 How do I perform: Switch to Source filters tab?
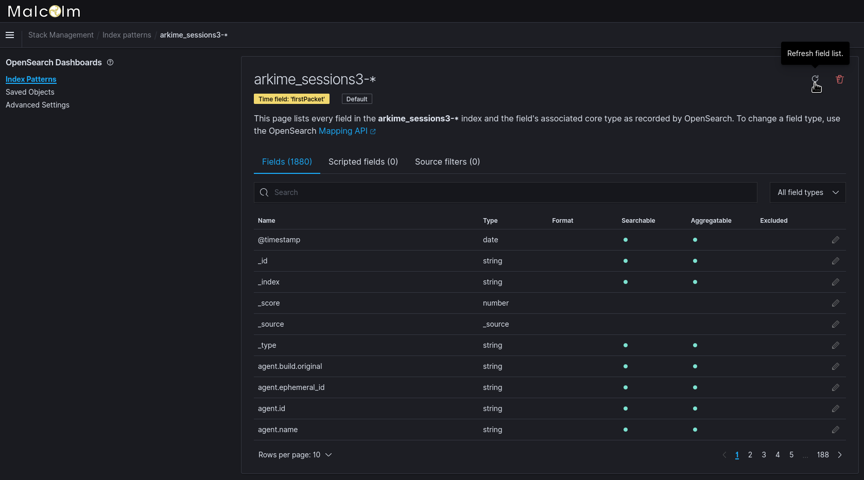[447, 162]
